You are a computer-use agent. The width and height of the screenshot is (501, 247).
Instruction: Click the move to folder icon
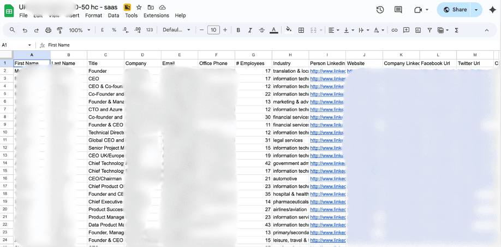(x=151, y=7)
